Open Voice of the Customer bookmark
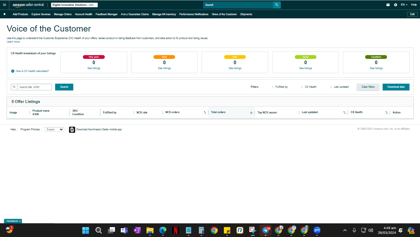 click(224, 14)
